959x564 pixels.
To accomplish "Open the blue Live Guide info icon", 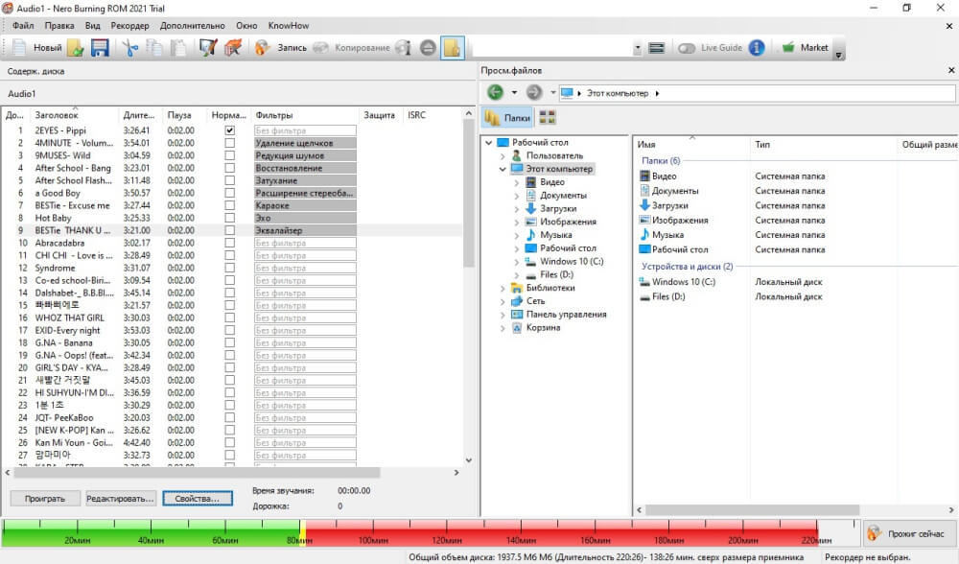I will pos(757,48).
